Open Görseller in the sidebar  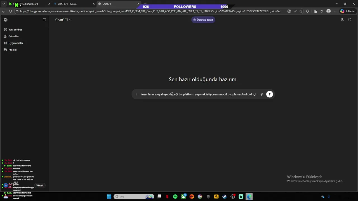point(11,36)
